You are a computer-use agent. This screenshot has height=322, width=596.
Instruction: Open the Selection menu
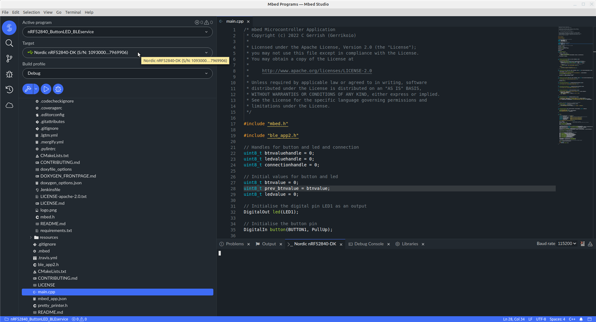31,12
